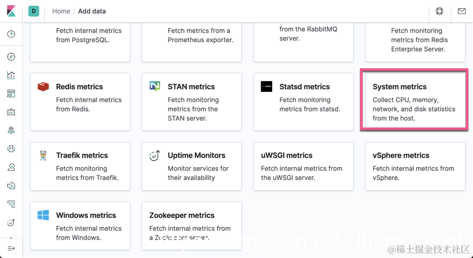The height and width of the screenshot is (258, 473).
Task: Go to Home breadcrumb
Action: pyautogui.click(x=61, y=11)
